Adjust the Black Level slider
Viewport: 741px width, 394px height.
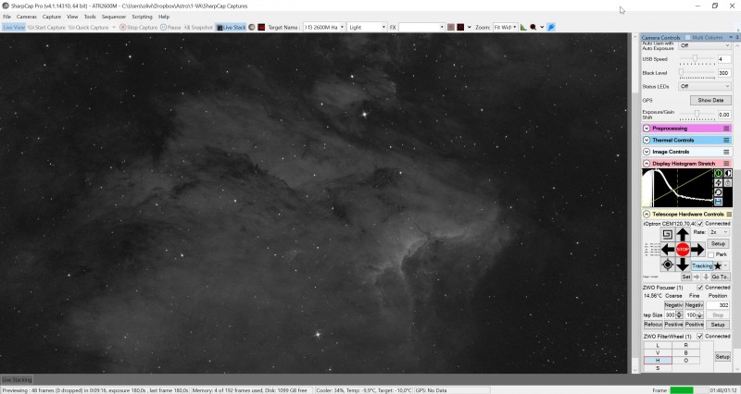tap(697, 73)
